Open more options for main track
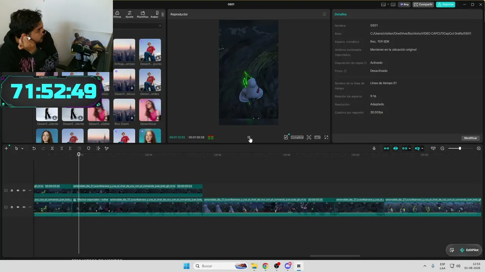This screenshot has width=485, height=272. coord(30,207)
